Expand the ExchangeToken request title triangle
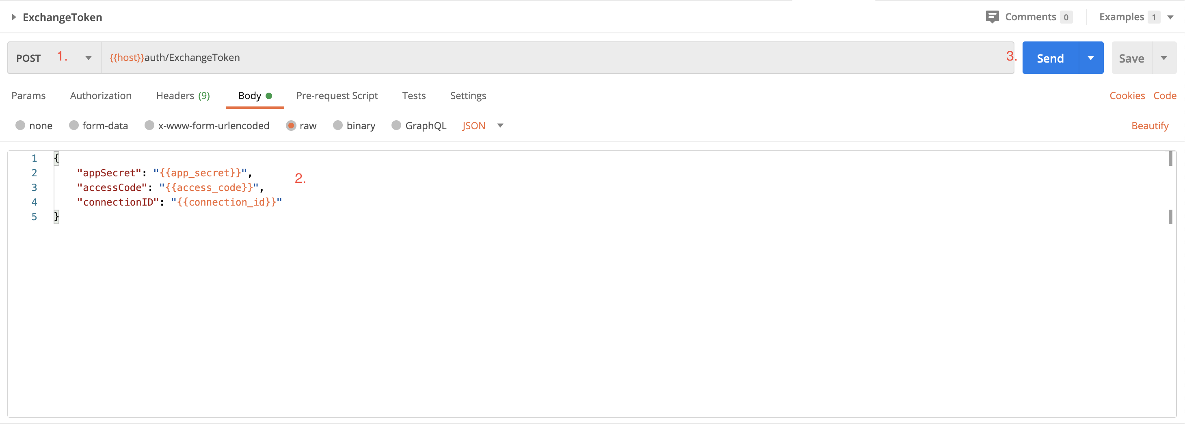The image size is (1185, 425). [14, 17]
